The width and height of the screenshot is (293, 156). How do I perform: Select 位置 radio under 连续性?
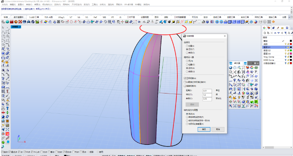click(187, 46)
